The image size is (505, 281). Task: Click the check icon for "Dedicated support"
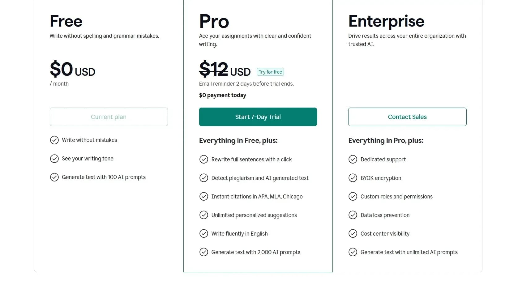pyautogui.click(x=353, y=159)
